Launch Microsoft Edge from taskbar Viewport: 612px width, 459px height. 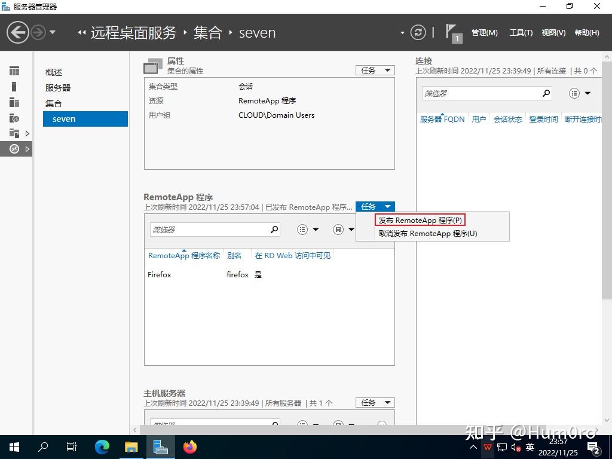click(x=102, y=447)
